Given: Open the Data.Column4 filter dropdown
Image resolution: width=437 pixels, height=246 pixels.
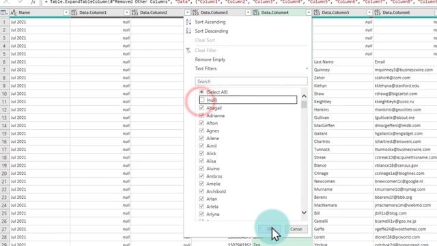Looking at the screenshot, I should click(309, 12).
